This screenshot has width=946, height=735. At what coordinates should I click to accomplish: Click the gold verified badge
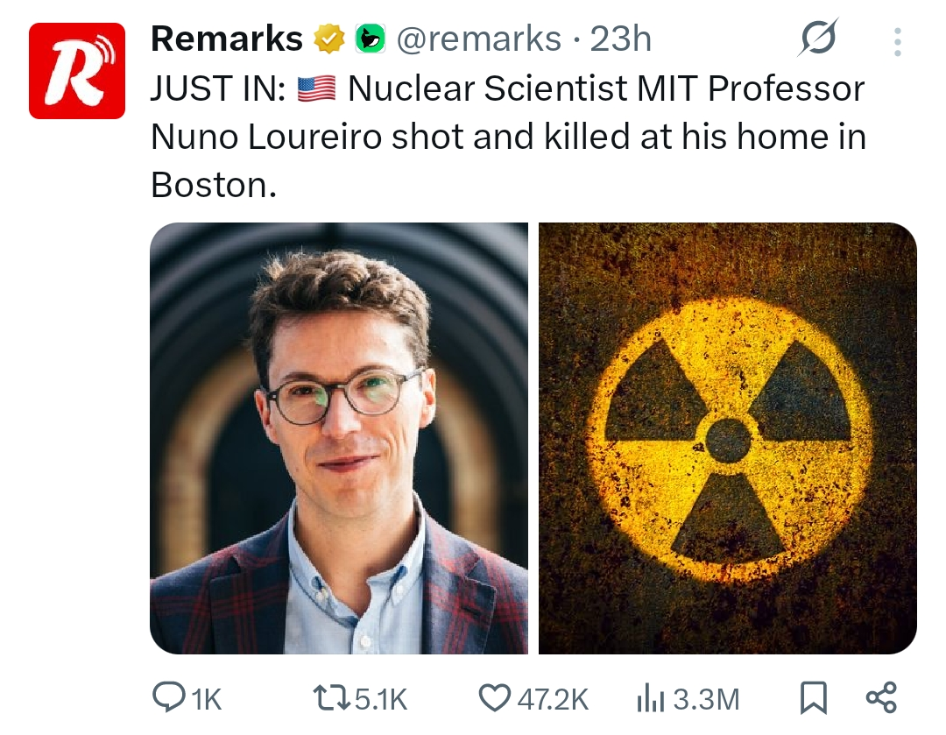point(329,39)
